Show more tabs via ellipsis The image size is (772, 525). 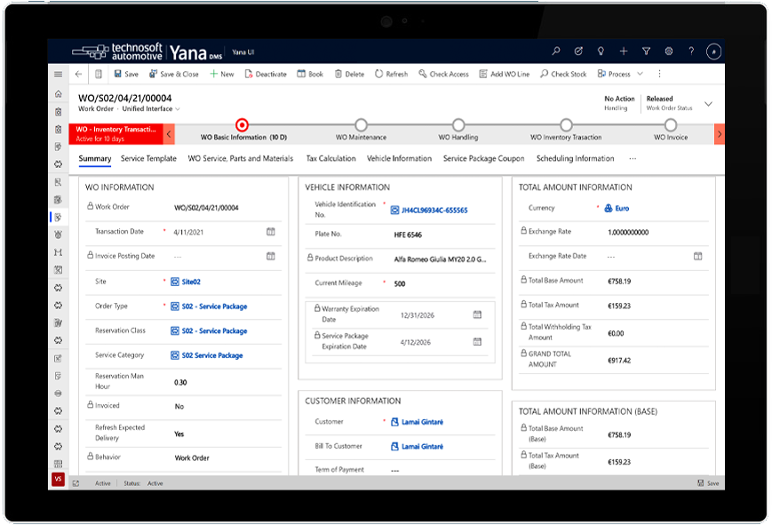coord(633,159)
